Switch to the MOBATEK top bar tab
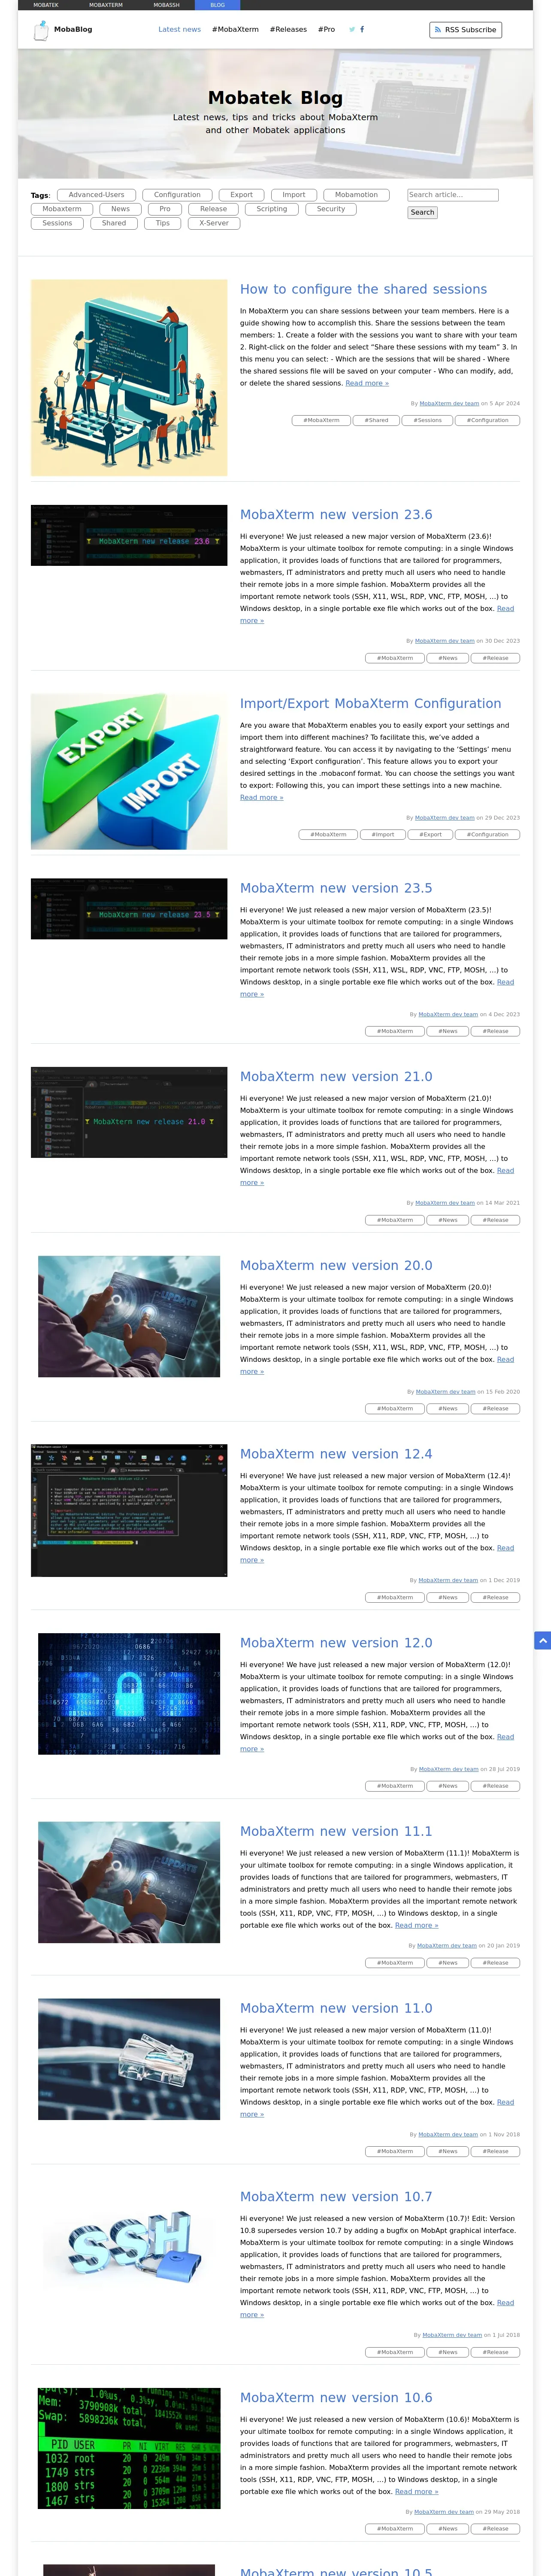 (46, 5)
